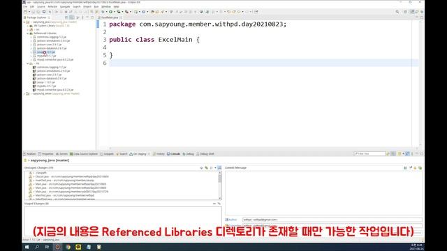Select jackson-core-2.9.7.jar under Referenced Libraries
The height and width of the screenshot is (251, 447).
49,45
